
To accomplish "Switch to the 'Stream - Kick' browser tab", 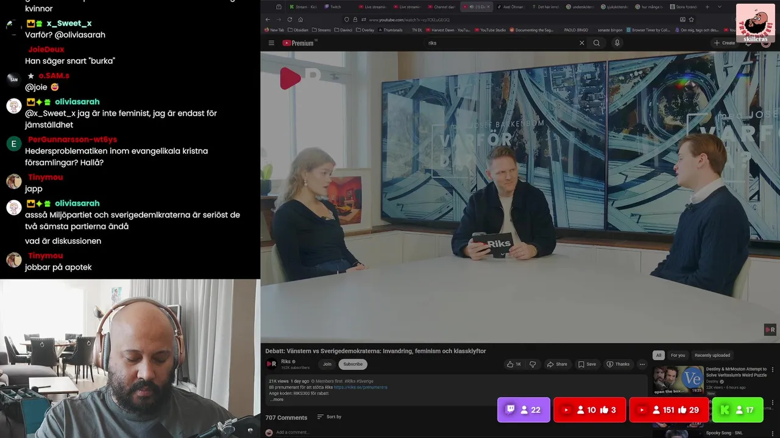I will click(x=303, y=7).
